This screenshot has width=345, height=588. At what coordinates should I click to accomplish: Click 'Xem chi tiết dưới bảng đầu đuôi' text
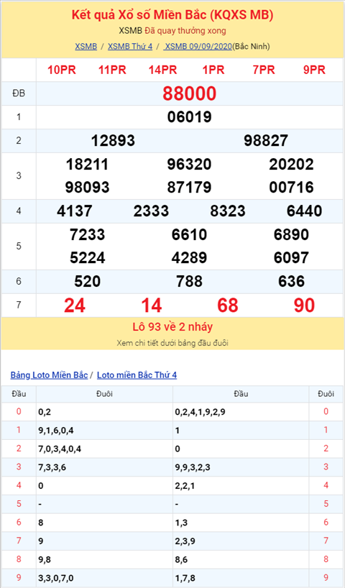coord(172,343)
